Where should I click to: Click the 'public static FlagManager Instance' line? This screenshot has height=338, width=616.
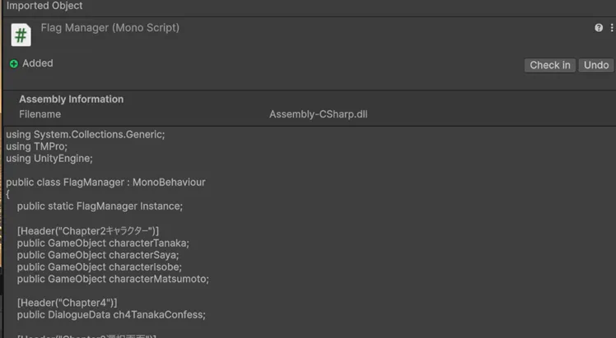point(100,206)
